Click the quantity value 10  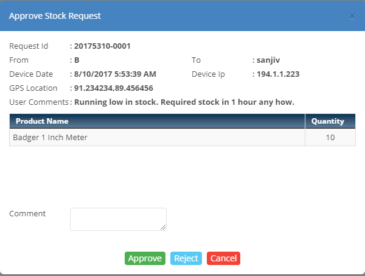[330, 138]
